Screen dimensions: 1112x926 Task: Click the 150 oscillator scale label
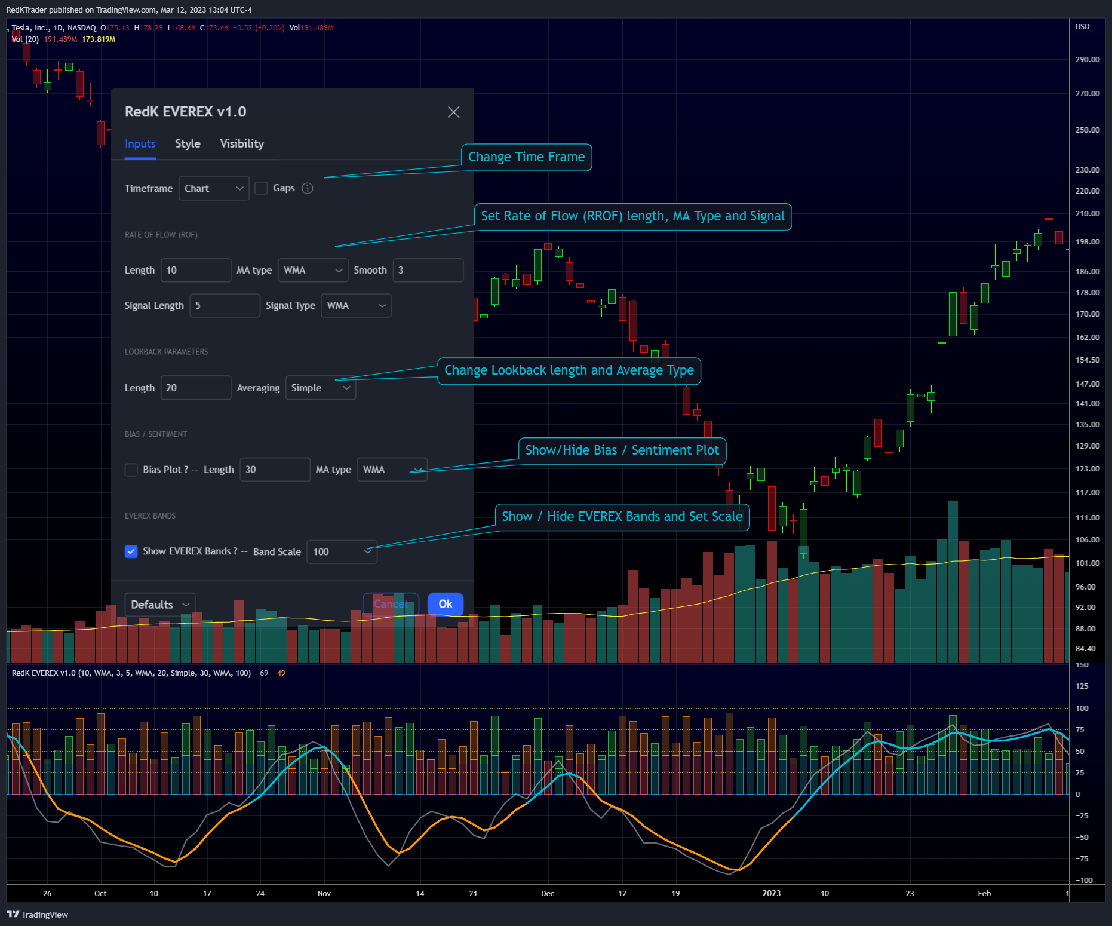[x=1082, y=665]
